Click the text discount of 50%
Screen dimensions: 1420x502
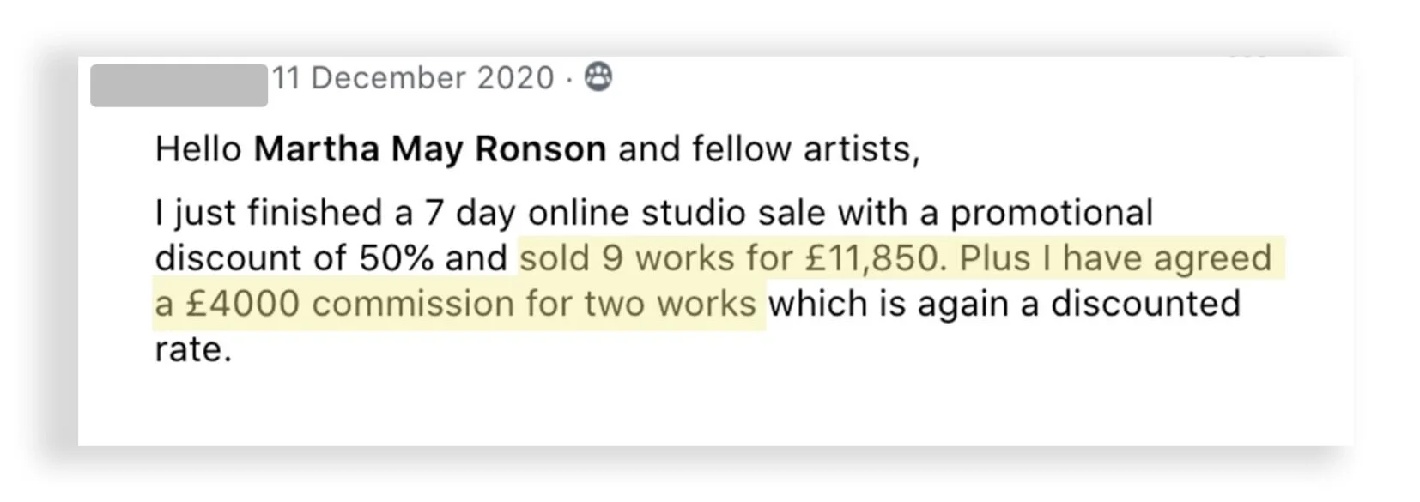pos(294,258)
